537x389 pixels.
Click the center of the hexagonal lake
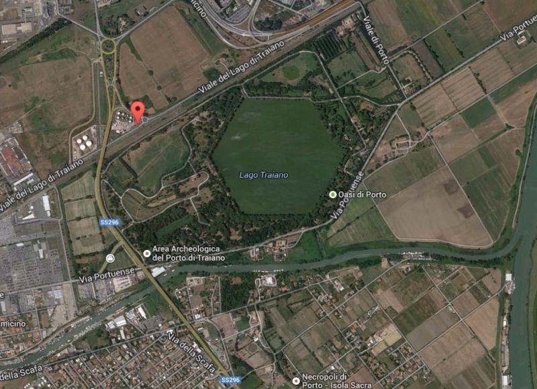[x=278, y=156]
